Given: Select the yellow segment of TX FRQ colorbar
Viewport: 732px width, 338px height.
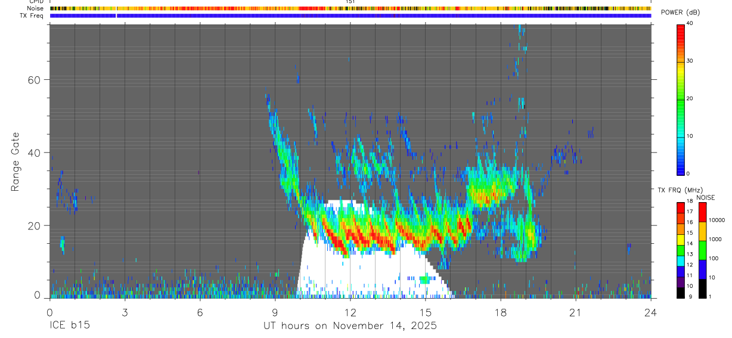Looking at the screenshot, I should tap(680, 239).
